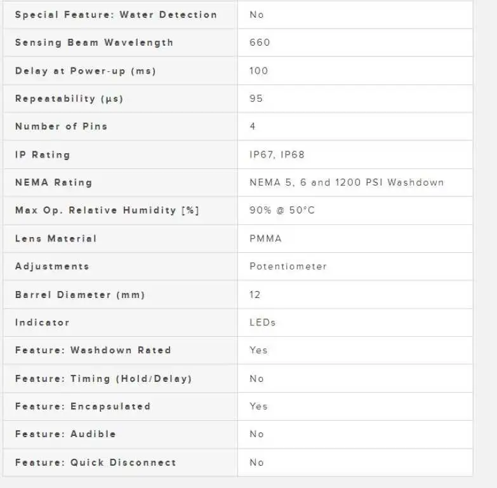Select the "Lens Material" label
Image resolution: width=497 pixels, height=488 pixels.
click(56, 238)
